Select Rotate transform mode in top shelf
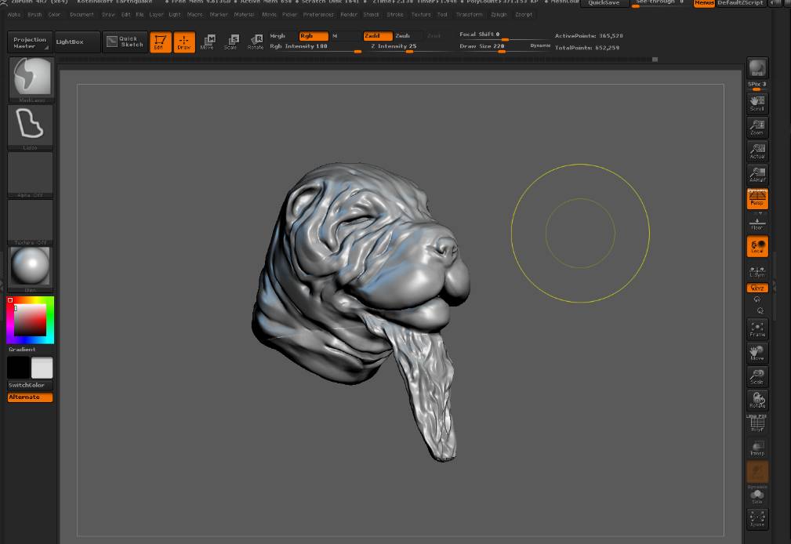This screenshot has height=544, width=791. 256,42
